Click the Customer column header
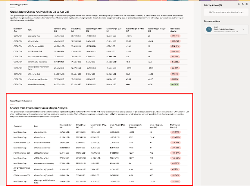Viewport: 250px width, 186px height. click(x=18, y=126)
